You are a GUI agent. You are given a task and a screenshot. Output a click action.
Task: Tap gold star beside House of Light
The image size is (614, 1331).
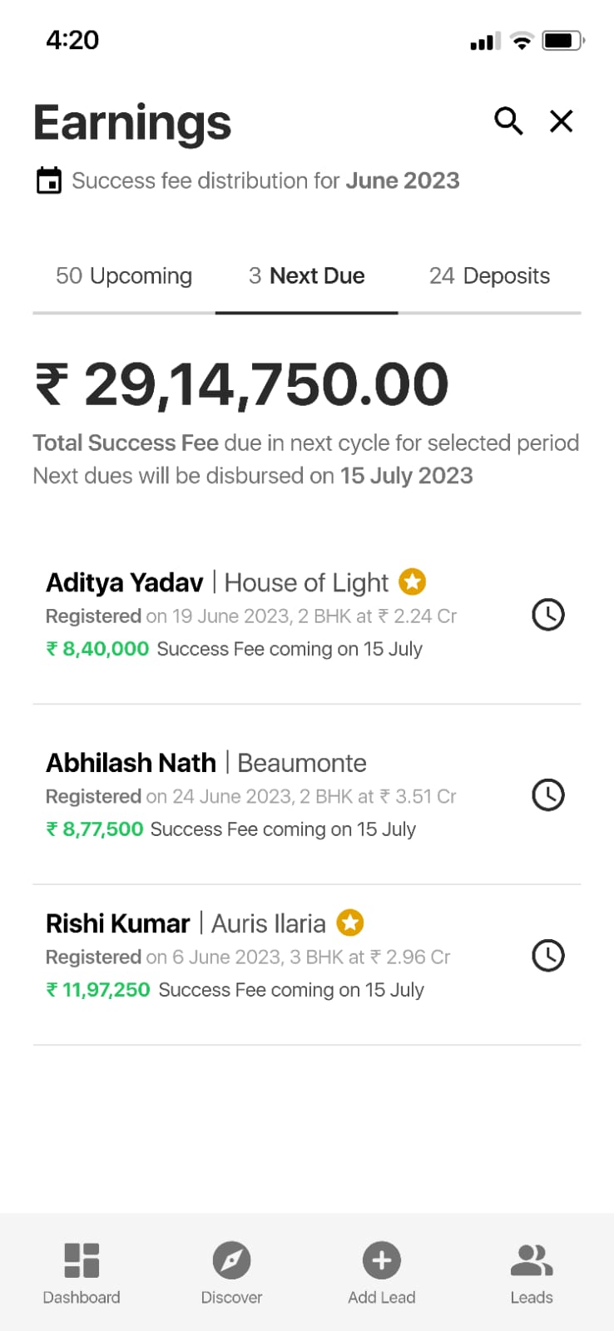[x=412, y=581]
